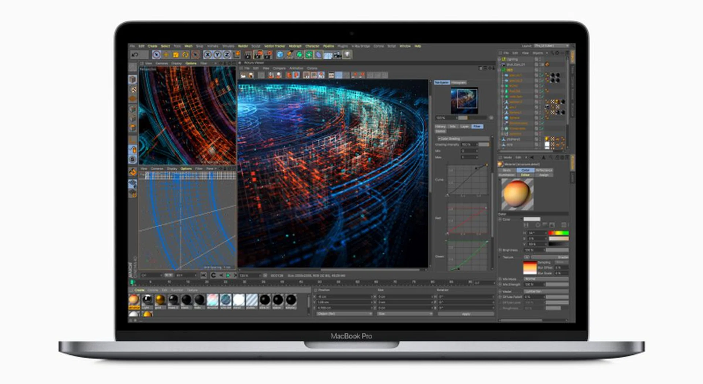Click the Light bulb icon in toolbar
This screenshot has width=703, height=384.
tap(347, 55)
